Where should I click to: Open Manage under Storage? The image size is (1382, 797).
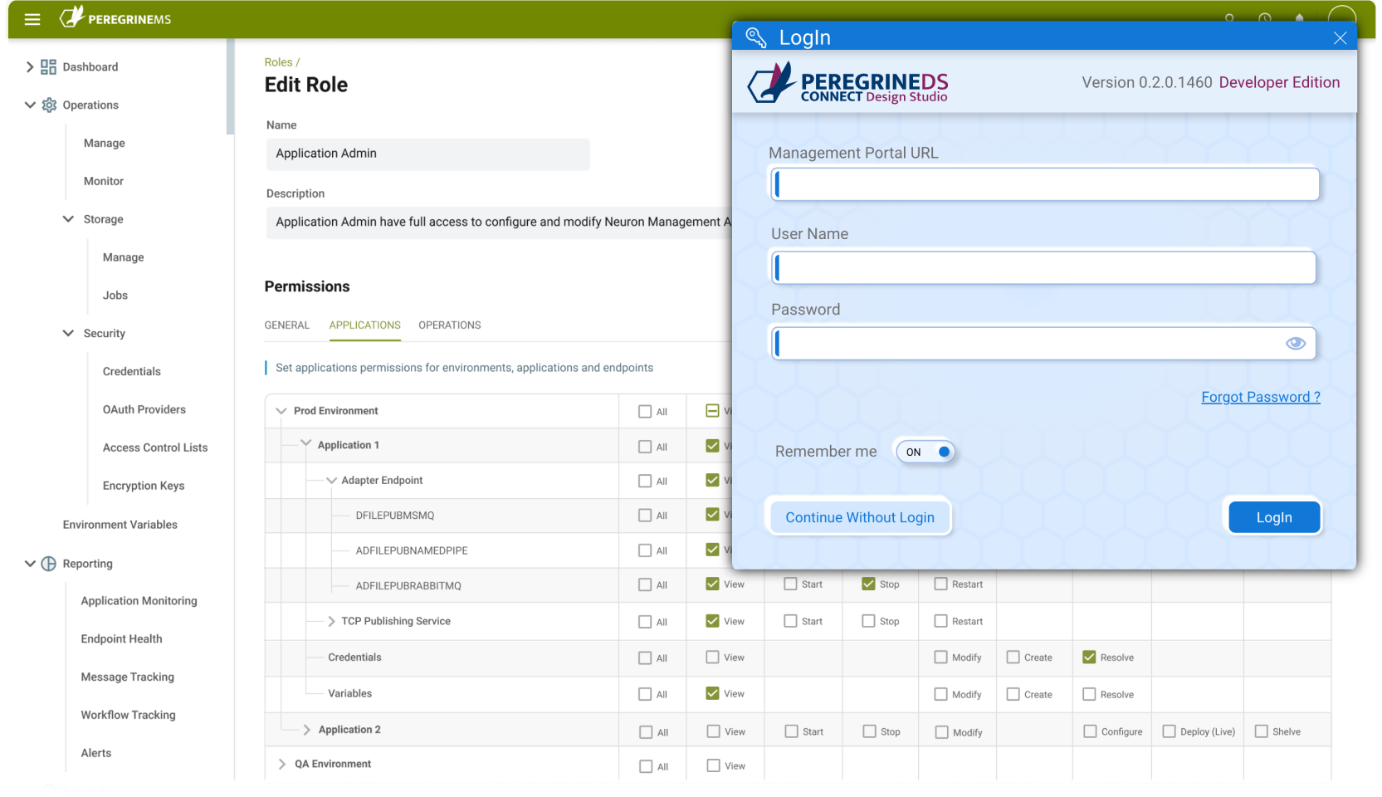point(124,257)
